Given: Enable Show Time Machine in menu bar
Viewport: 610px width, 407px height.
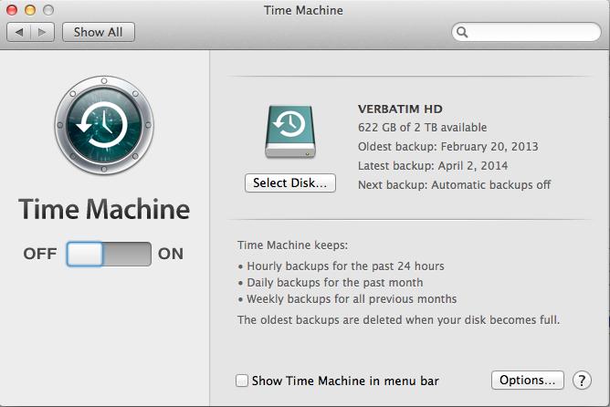Looking at the screenshot, I should tap(242, 381).
